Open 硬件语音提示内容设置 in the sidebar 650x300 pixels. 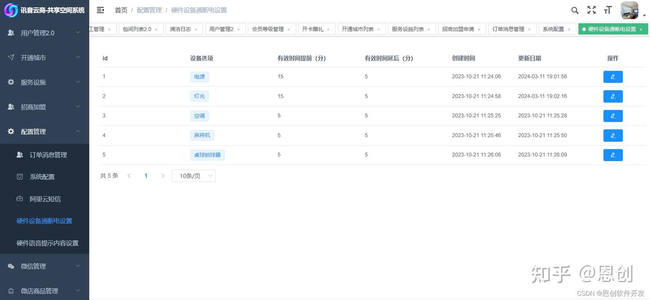tap(45, 243)
